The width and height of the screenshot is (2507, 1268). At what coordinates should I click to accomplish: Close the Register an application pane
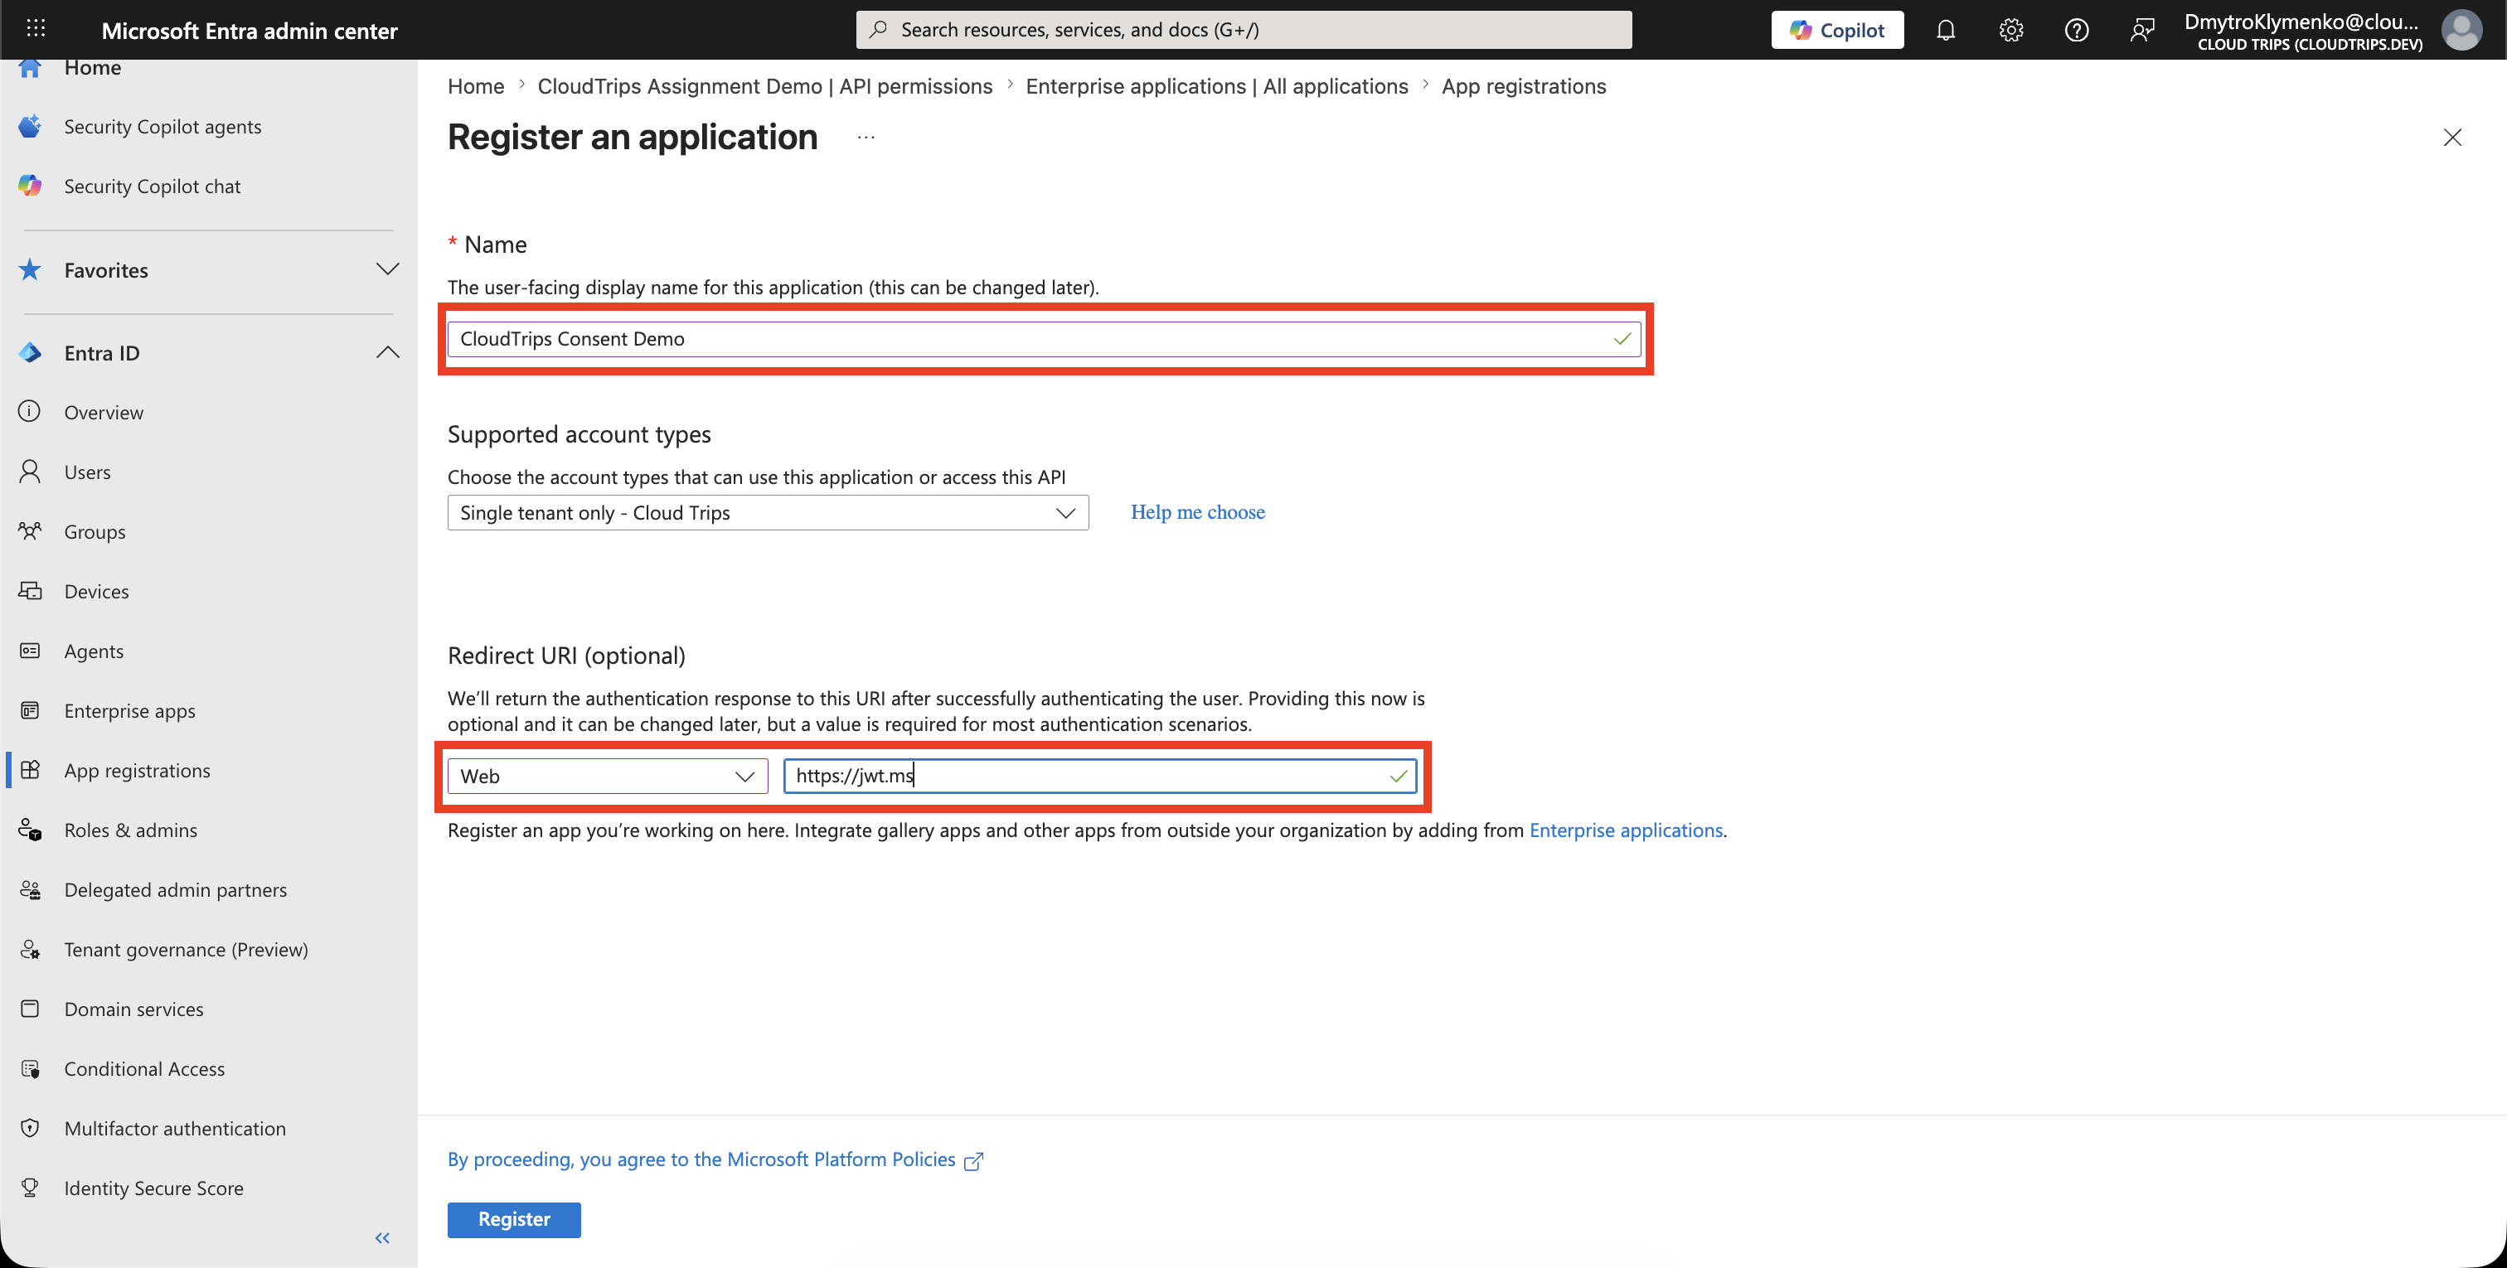(2451, 138)
